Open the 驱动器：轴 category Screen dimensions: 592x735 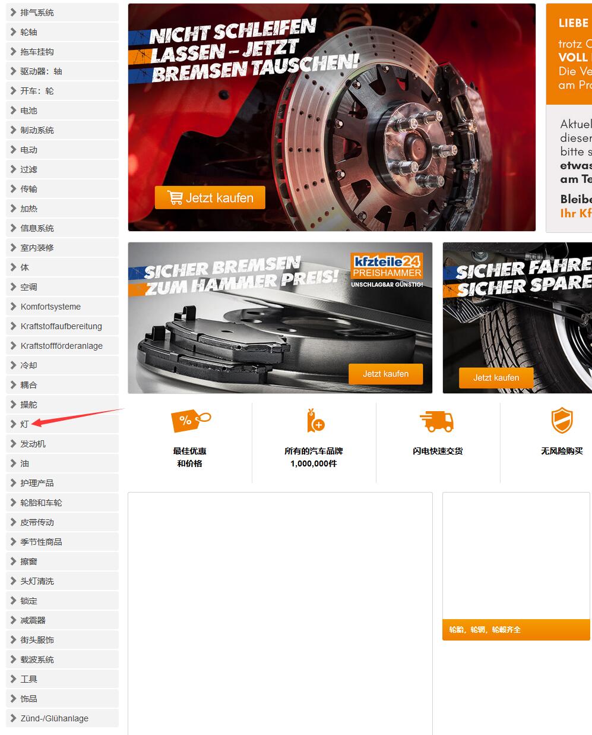pyautogui.click(x=62, y=71)
